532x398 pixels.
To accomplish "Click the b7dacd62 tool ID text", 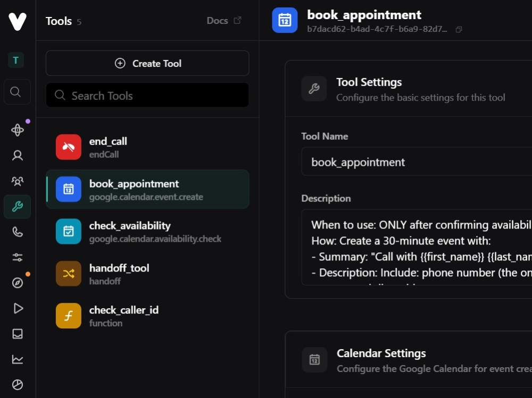I will point(377,29).
